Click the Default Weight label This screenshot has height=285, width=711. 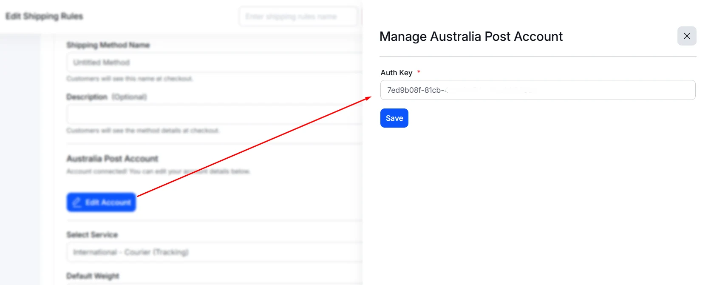pyautogui.click(x=93, y=276)
